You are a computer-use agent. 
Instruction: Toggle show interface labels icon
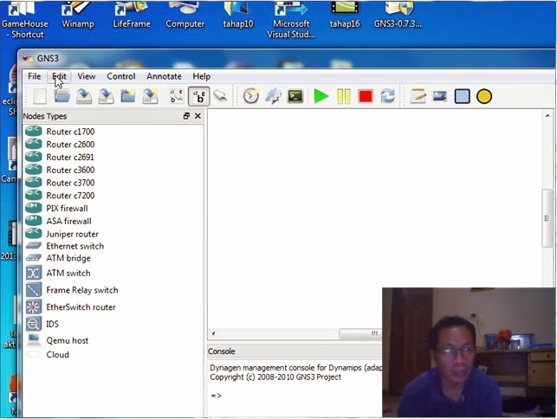point(177,96)
